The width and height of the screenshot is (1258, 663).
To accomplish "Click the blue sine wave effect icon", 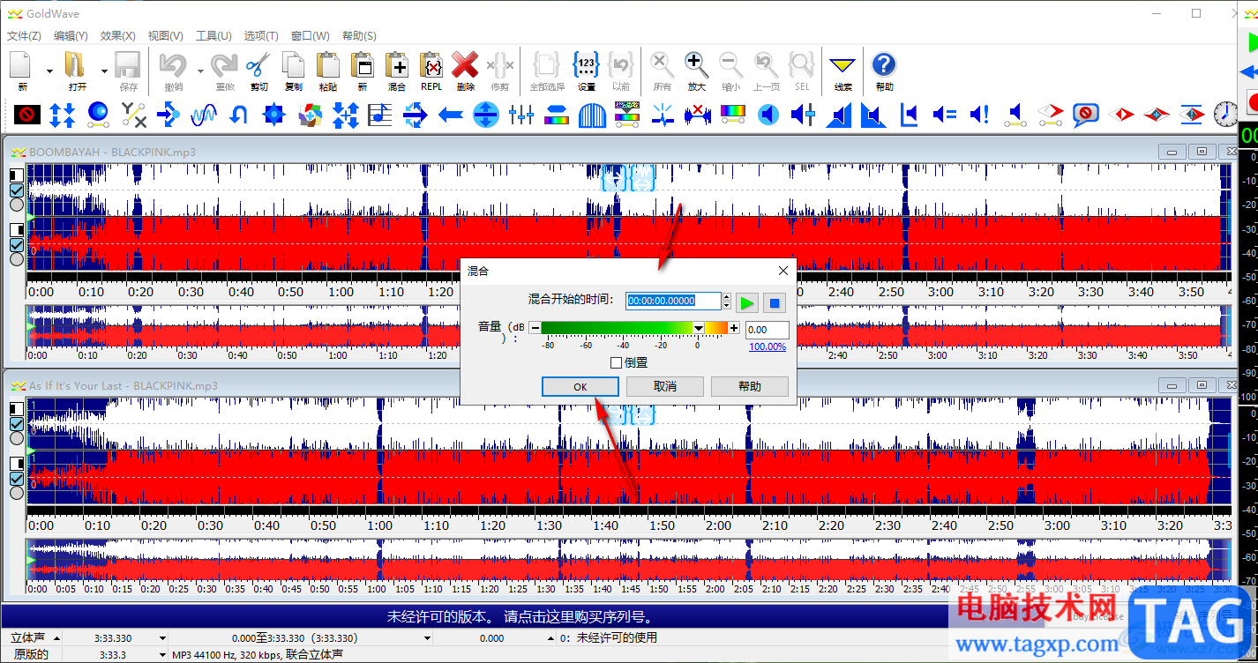I will 204,114.
